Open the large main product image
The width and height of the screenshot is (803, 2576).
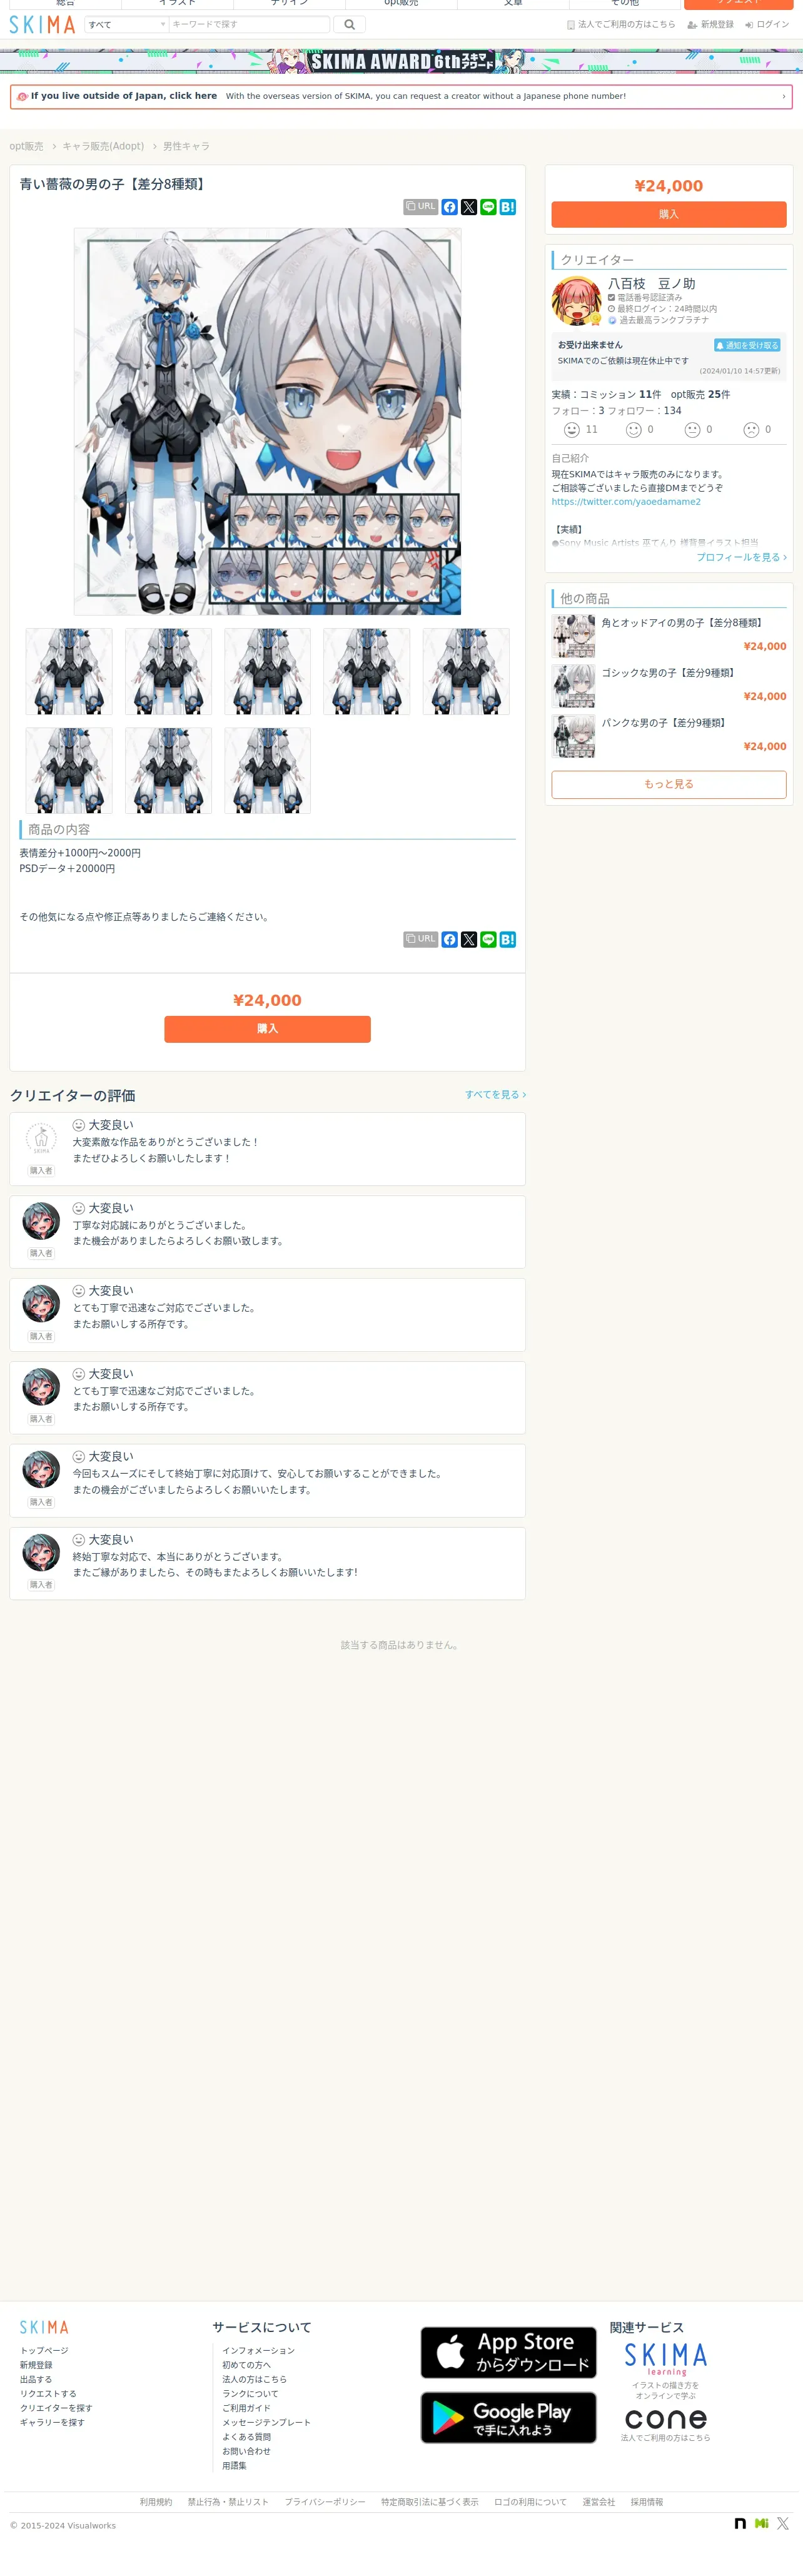click(x=267, y=421)
